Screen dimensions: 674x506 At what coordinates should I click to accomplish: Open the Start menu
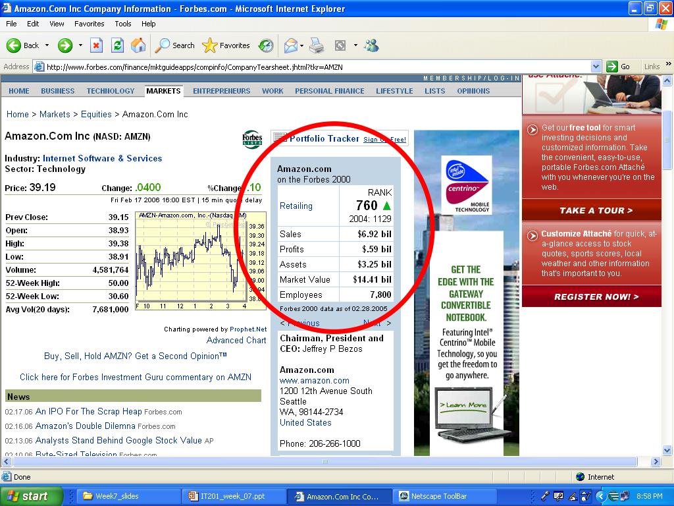(x=31, y=496)
